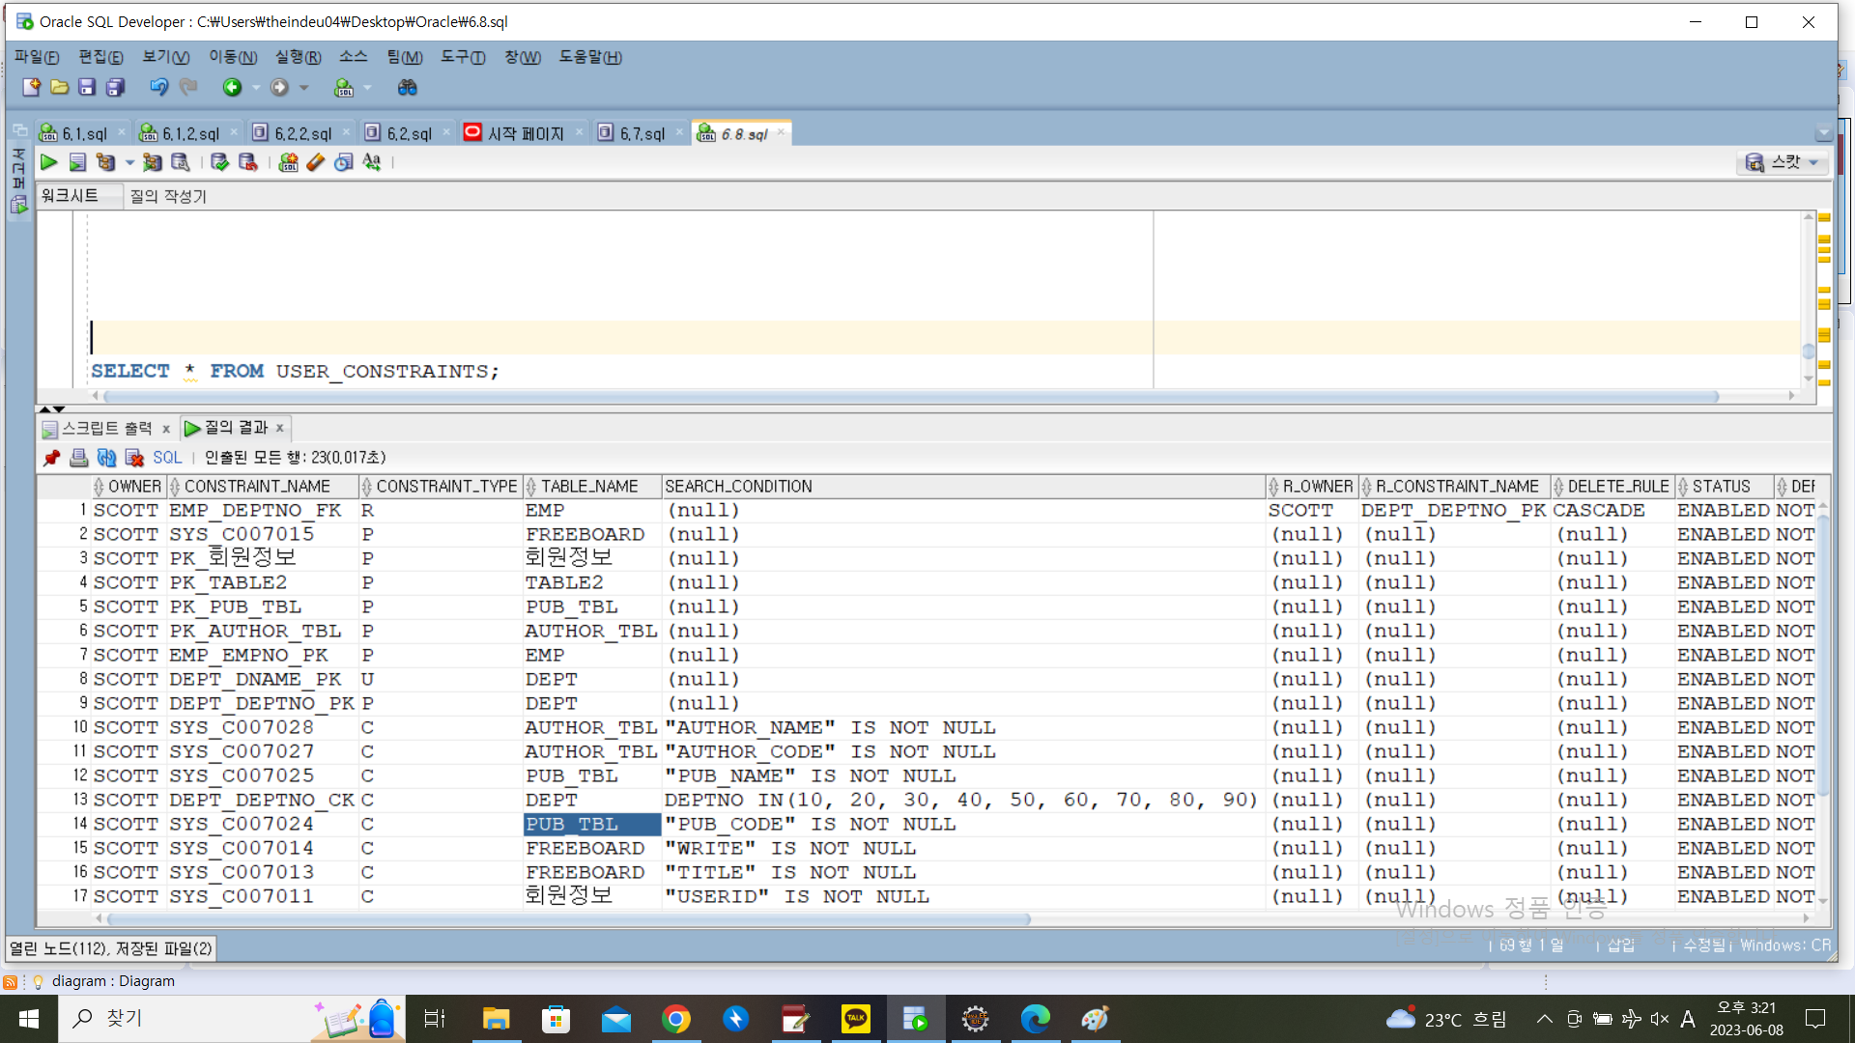This screenshot has width=1855, height=1043.
Task: Open a SQL worksheet from the main toolbar
Action: point(344,88)
